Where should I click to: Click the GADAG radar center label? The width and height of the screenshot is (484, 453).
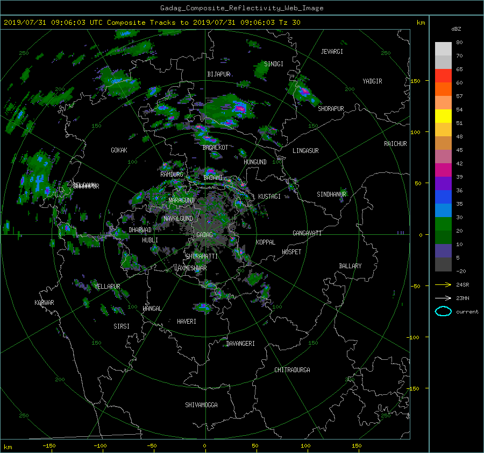pos(204,235)
